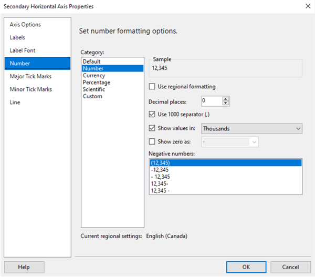Open the Axis Options page

point(25,25)
